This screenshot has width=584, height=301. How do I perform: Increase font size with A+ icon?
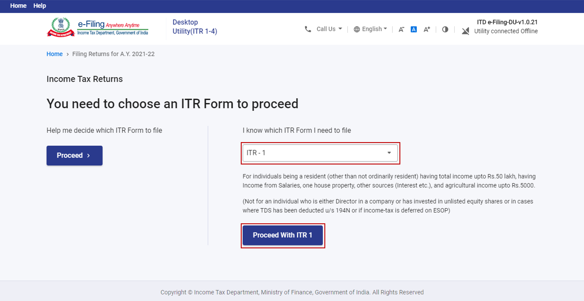coord(427,29)
